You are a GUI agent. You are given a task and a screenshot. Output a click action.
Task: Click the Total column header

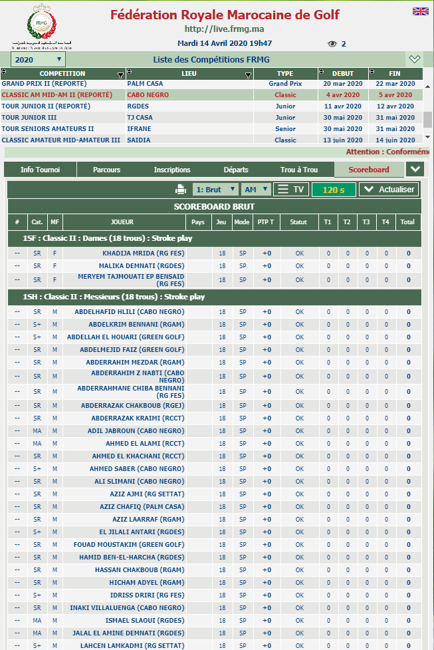[407, 222]
